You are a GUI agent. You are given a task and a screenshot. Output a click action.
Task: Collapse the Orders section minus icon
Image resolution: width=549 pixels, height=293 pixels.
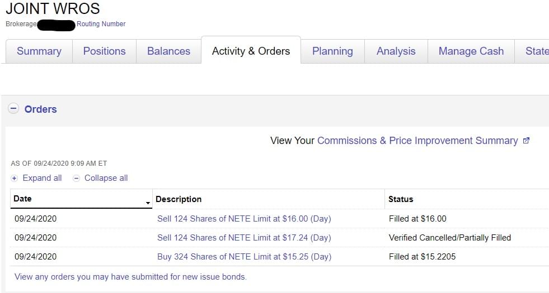pos(14,109)
